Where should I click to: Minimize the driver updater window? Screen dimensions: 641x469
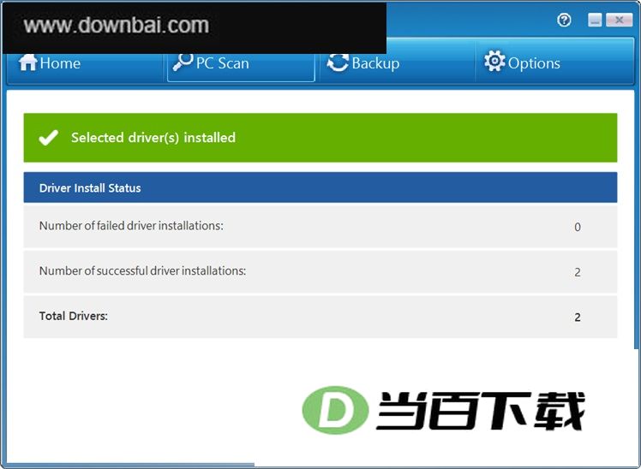tap(595, 20)
